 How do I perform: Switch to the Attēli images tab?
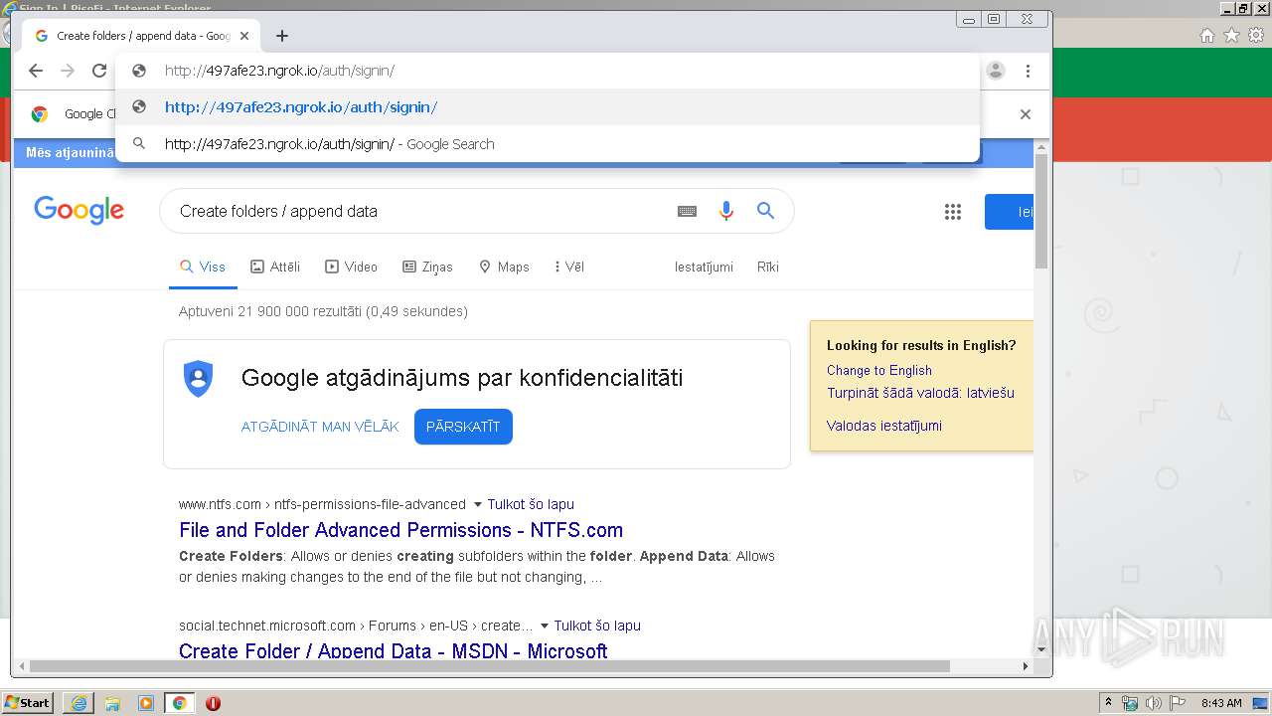[x=275, y=267]
